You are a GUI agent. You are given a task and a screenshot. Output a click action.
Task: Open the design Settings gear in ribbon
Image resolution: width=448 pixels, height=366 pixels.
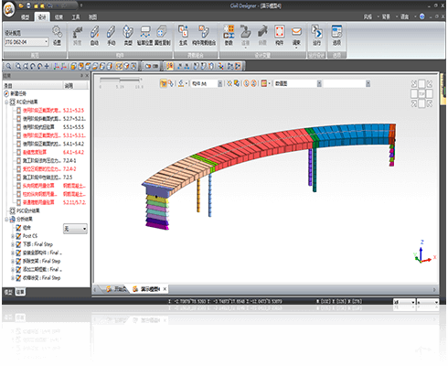click(x=57, y=36)
